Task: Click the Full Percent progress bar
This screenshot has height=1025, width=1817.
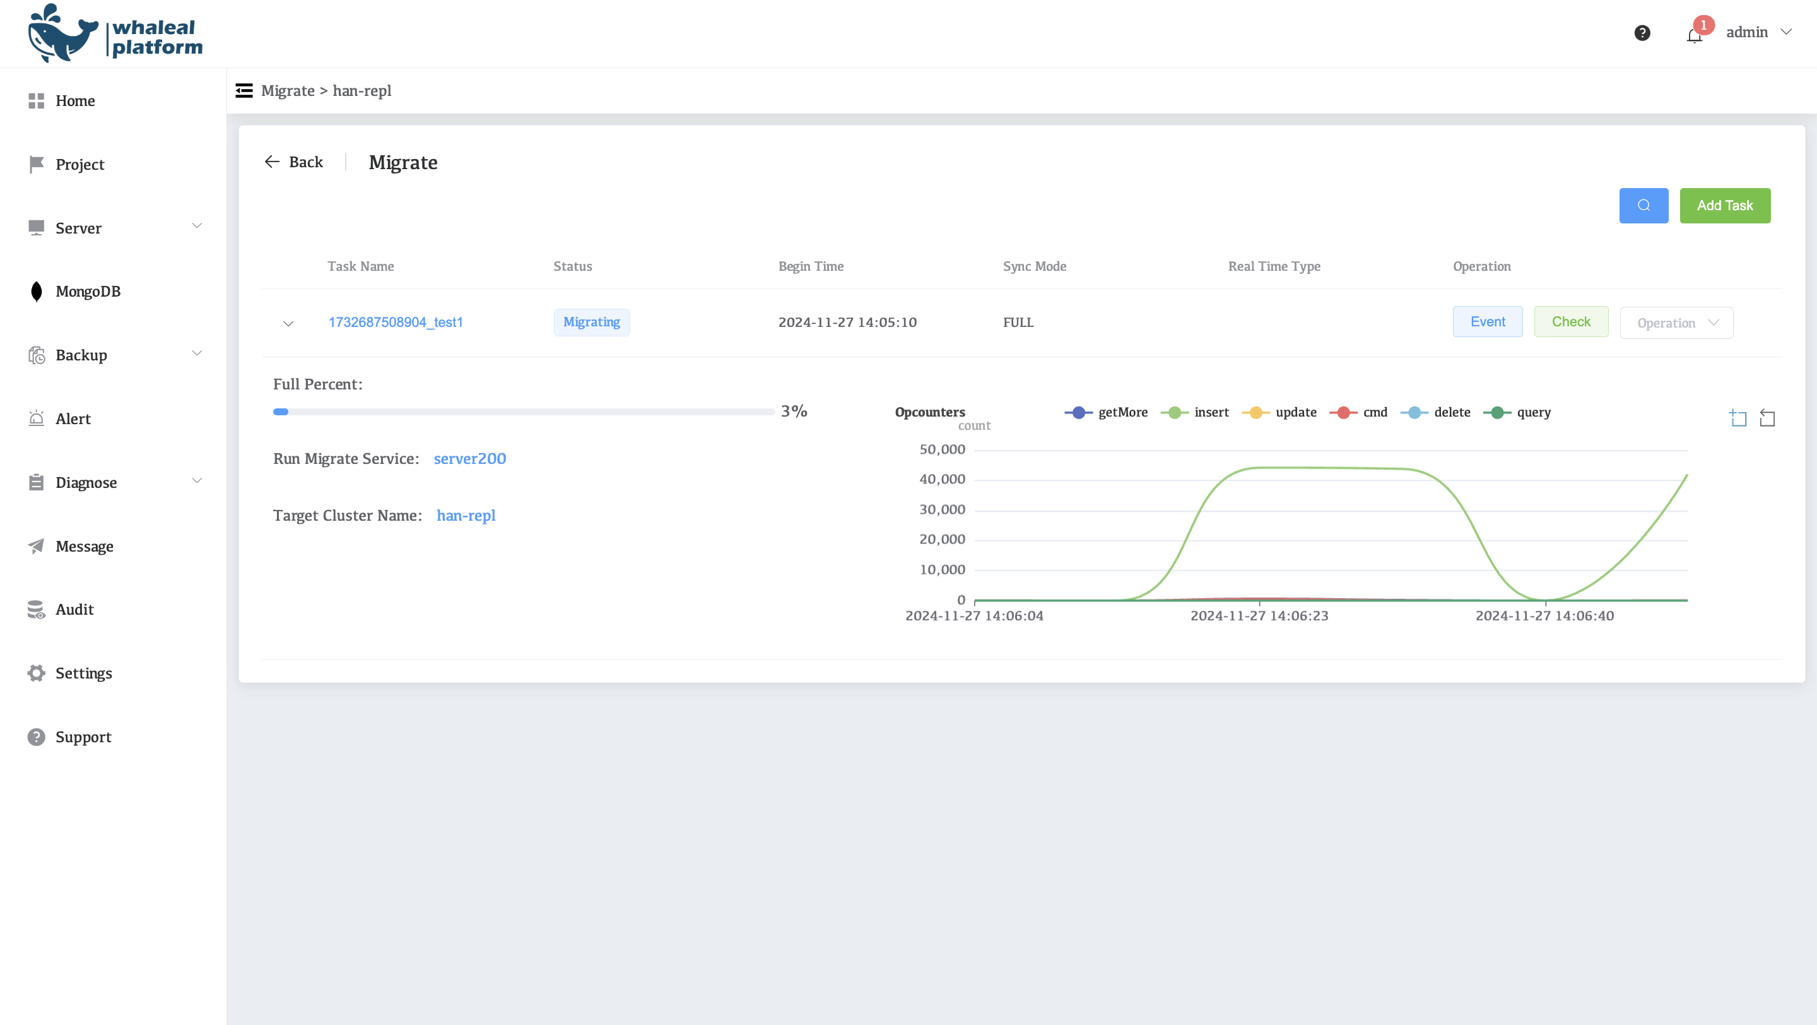Action: pyautogui.click(x=524, y=412)
